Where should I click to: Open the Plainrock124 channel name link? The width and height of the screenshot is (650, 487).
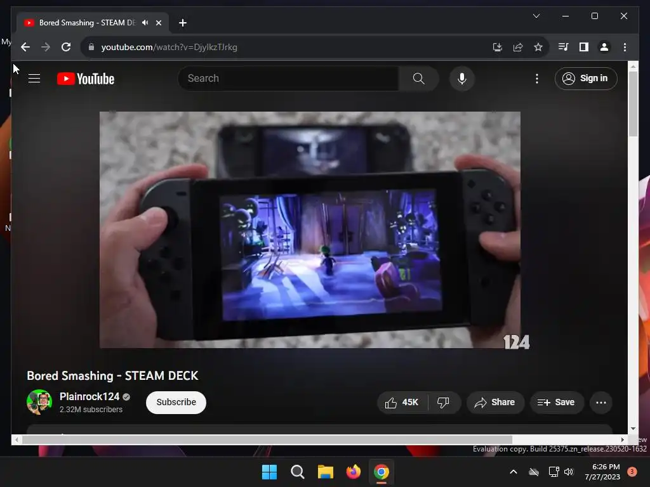[x=90, y=397]
